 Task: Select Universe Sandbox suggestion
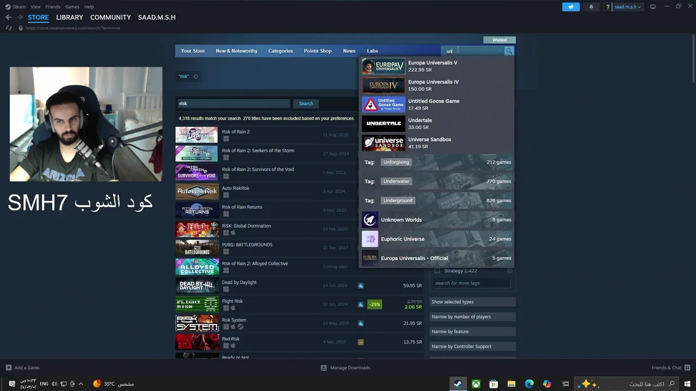(x=437, y=143)
